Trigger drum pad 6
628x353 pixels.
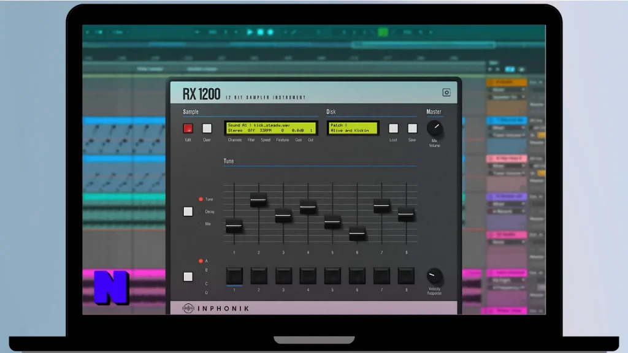coord(358,276)
